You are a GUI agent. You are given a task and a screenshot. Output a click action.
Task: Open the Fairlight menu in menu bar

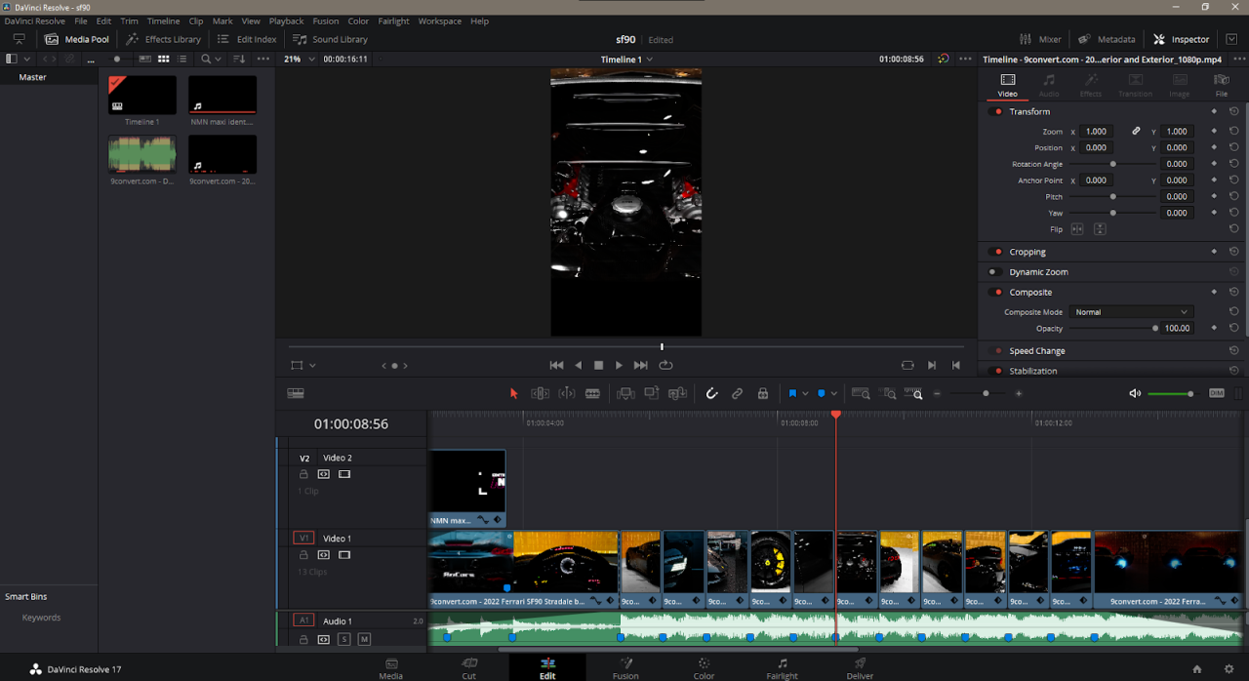[x=393, y=20]
